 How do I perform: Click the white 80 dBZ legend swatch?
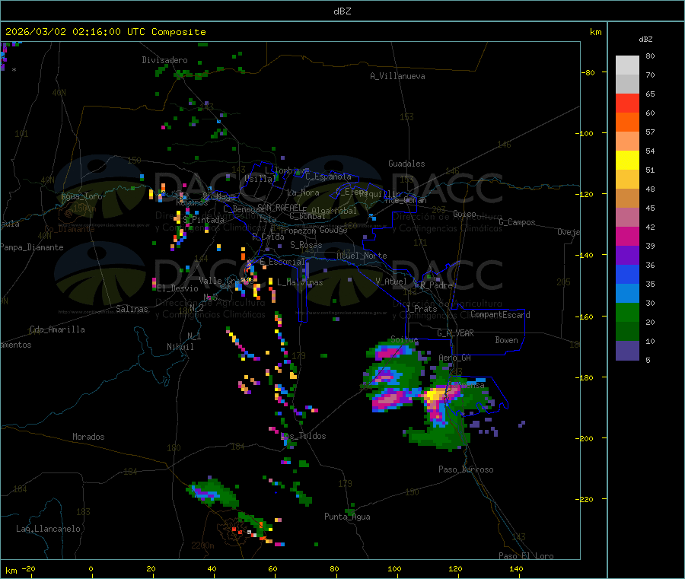tap(627, 65)
